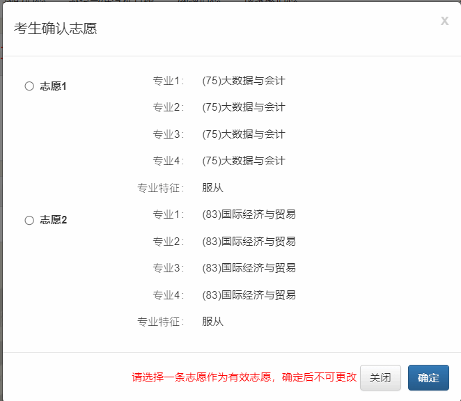Click 服从 in 志愿1's 专业特征 row

coord(212,188)
